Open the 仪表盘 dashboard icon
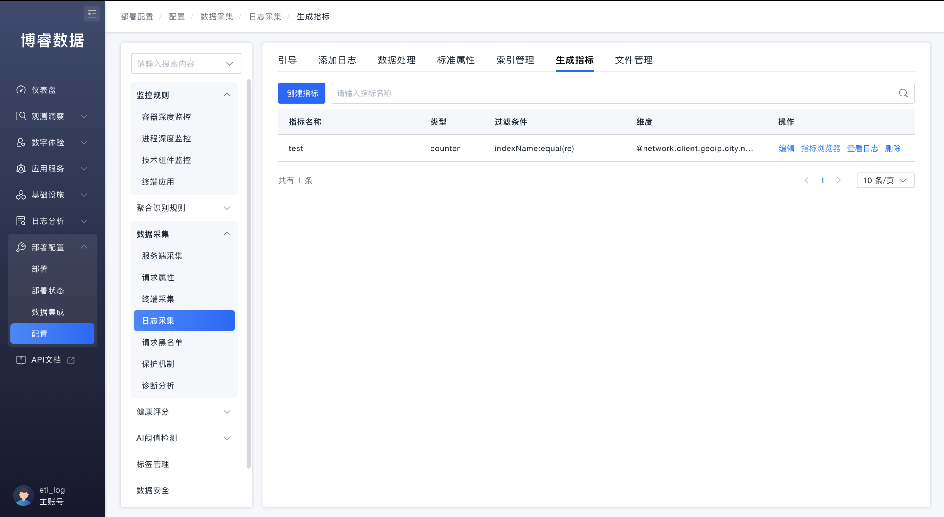Viewport: 944px width, 517px height. (21, 90)
